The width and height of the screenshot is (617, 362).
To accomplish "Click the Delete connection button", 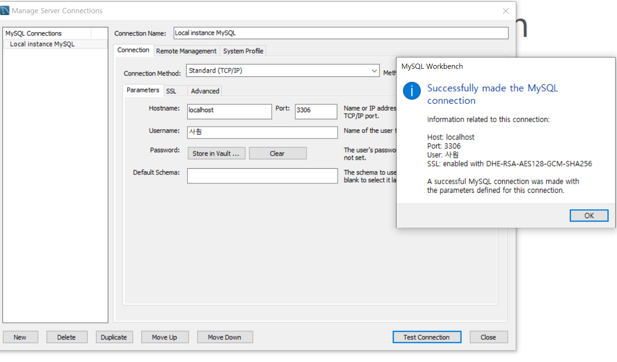I will [66, 337].
